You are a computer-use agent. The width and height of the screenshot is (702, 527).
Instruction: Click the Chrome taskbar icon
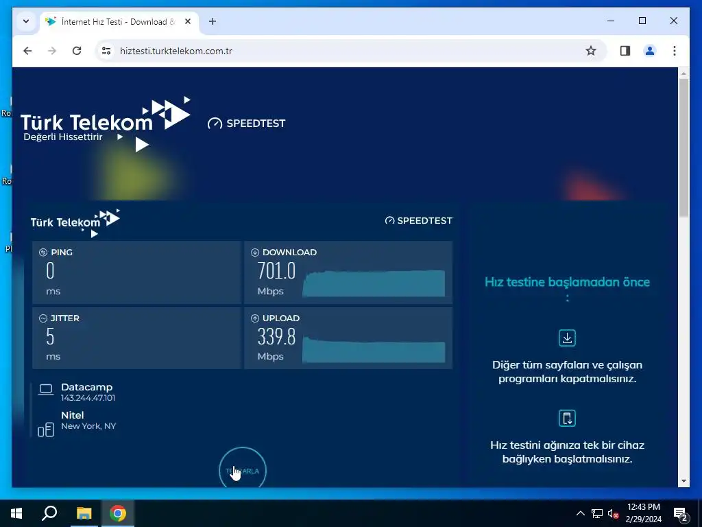(x=117, y=513)
